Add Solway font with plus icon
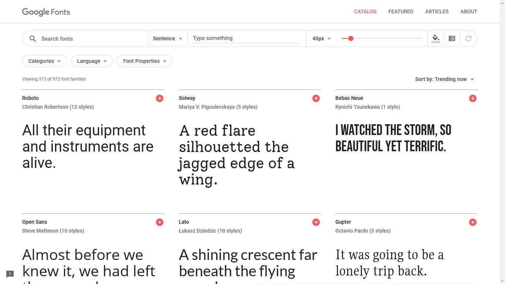This screenshot has height=284, width=505. pyautogui.click(x=316, y=98)
